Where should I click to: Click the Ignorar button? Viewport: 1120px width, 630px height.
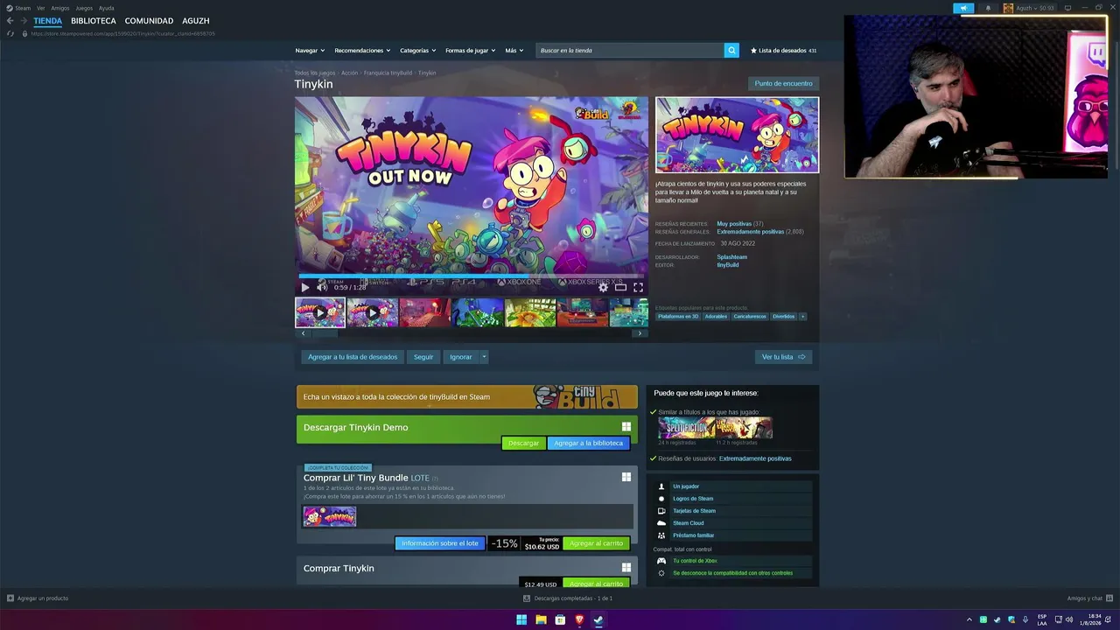(x=461, y=357)
